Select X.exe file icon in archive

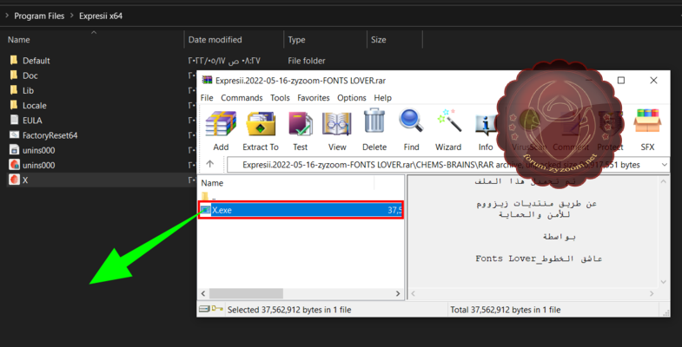(204, 211)
